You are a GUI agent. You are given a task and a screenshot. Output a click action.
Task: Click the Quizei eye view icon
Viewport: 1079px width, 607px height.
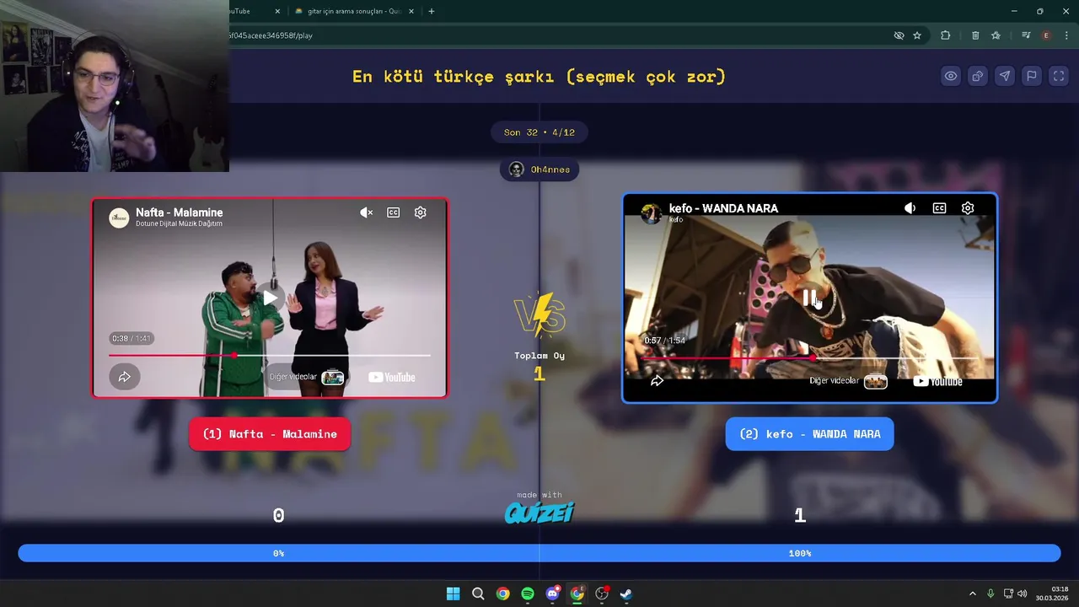951,76
